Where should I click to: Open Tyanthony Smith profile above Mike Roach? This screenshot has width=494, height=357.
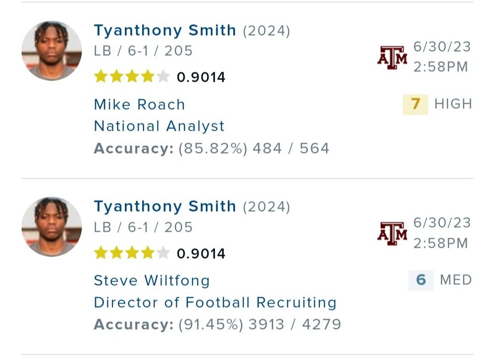[x=165, y=31]
